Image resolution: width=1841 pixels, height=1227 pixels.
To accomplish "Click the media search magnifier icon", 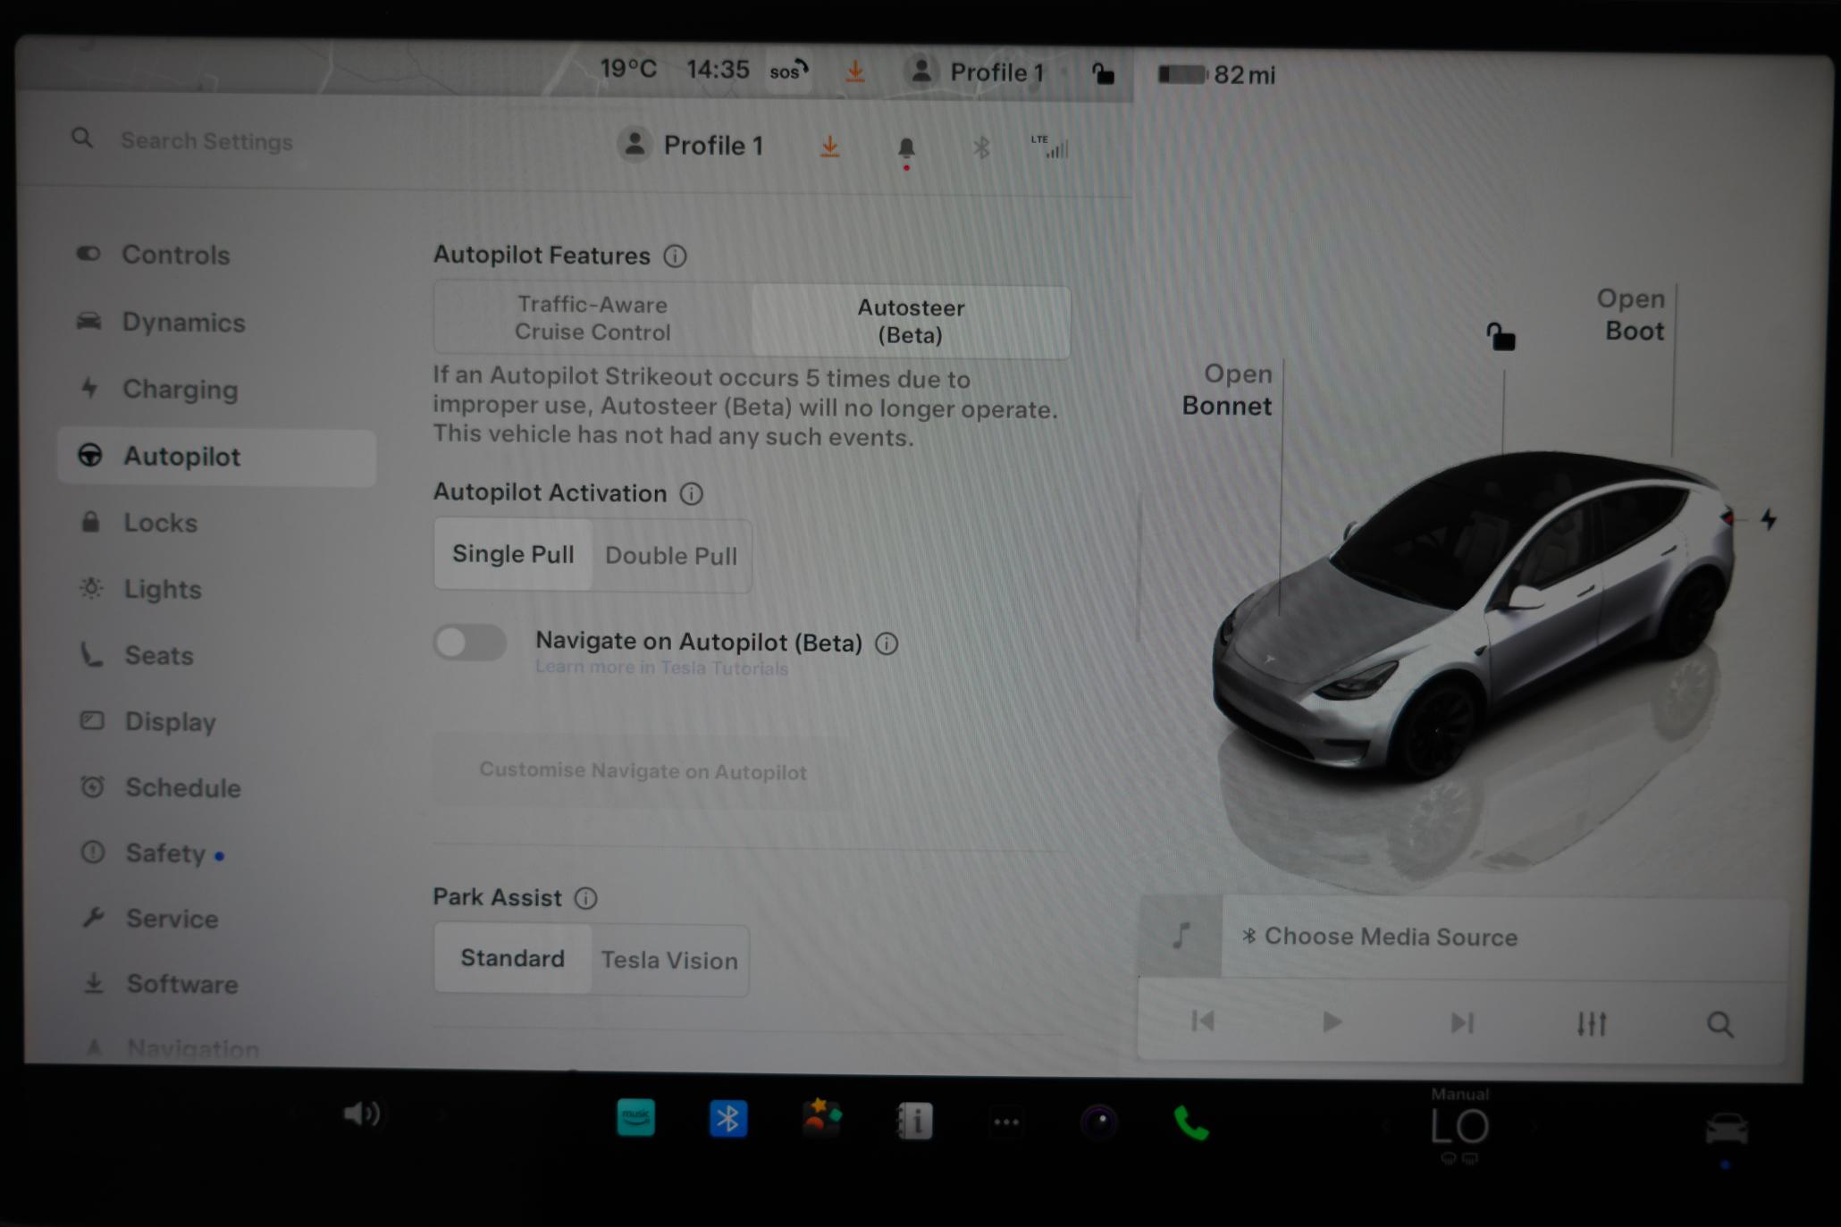I will pyautogui.click(x=1720, y=1025).
